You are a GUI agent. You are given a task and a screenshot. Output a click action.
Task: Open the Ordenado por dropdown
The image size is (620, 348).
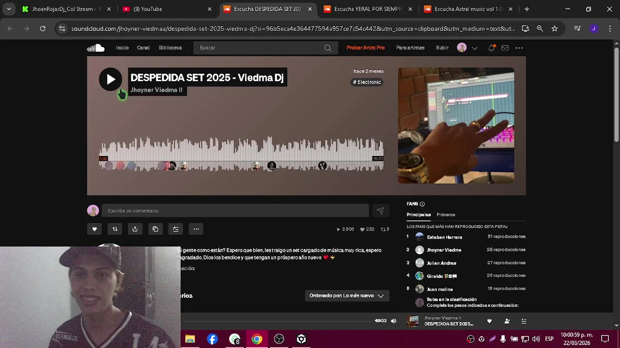coord(347,296)
